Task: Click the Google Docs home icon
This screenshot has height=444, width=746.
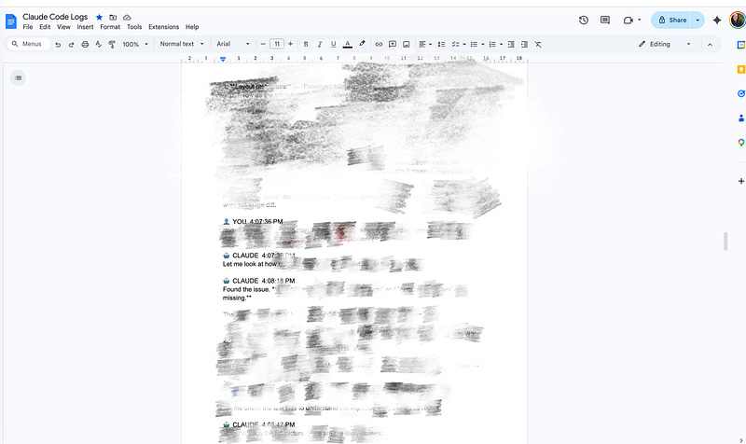Action: pos(11,21)
